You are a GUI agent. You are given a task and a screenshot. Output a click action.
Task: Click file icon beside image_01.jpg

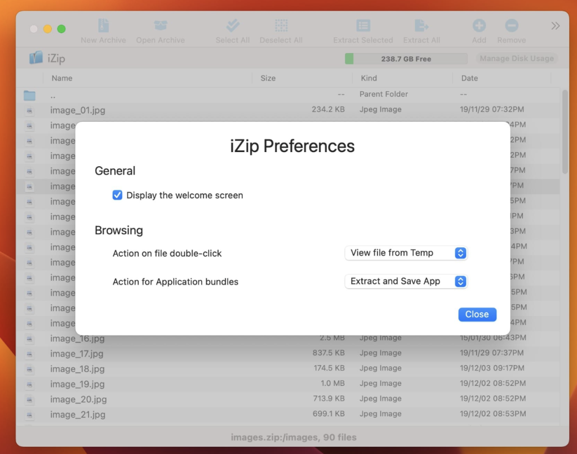[x=29, y=110]
